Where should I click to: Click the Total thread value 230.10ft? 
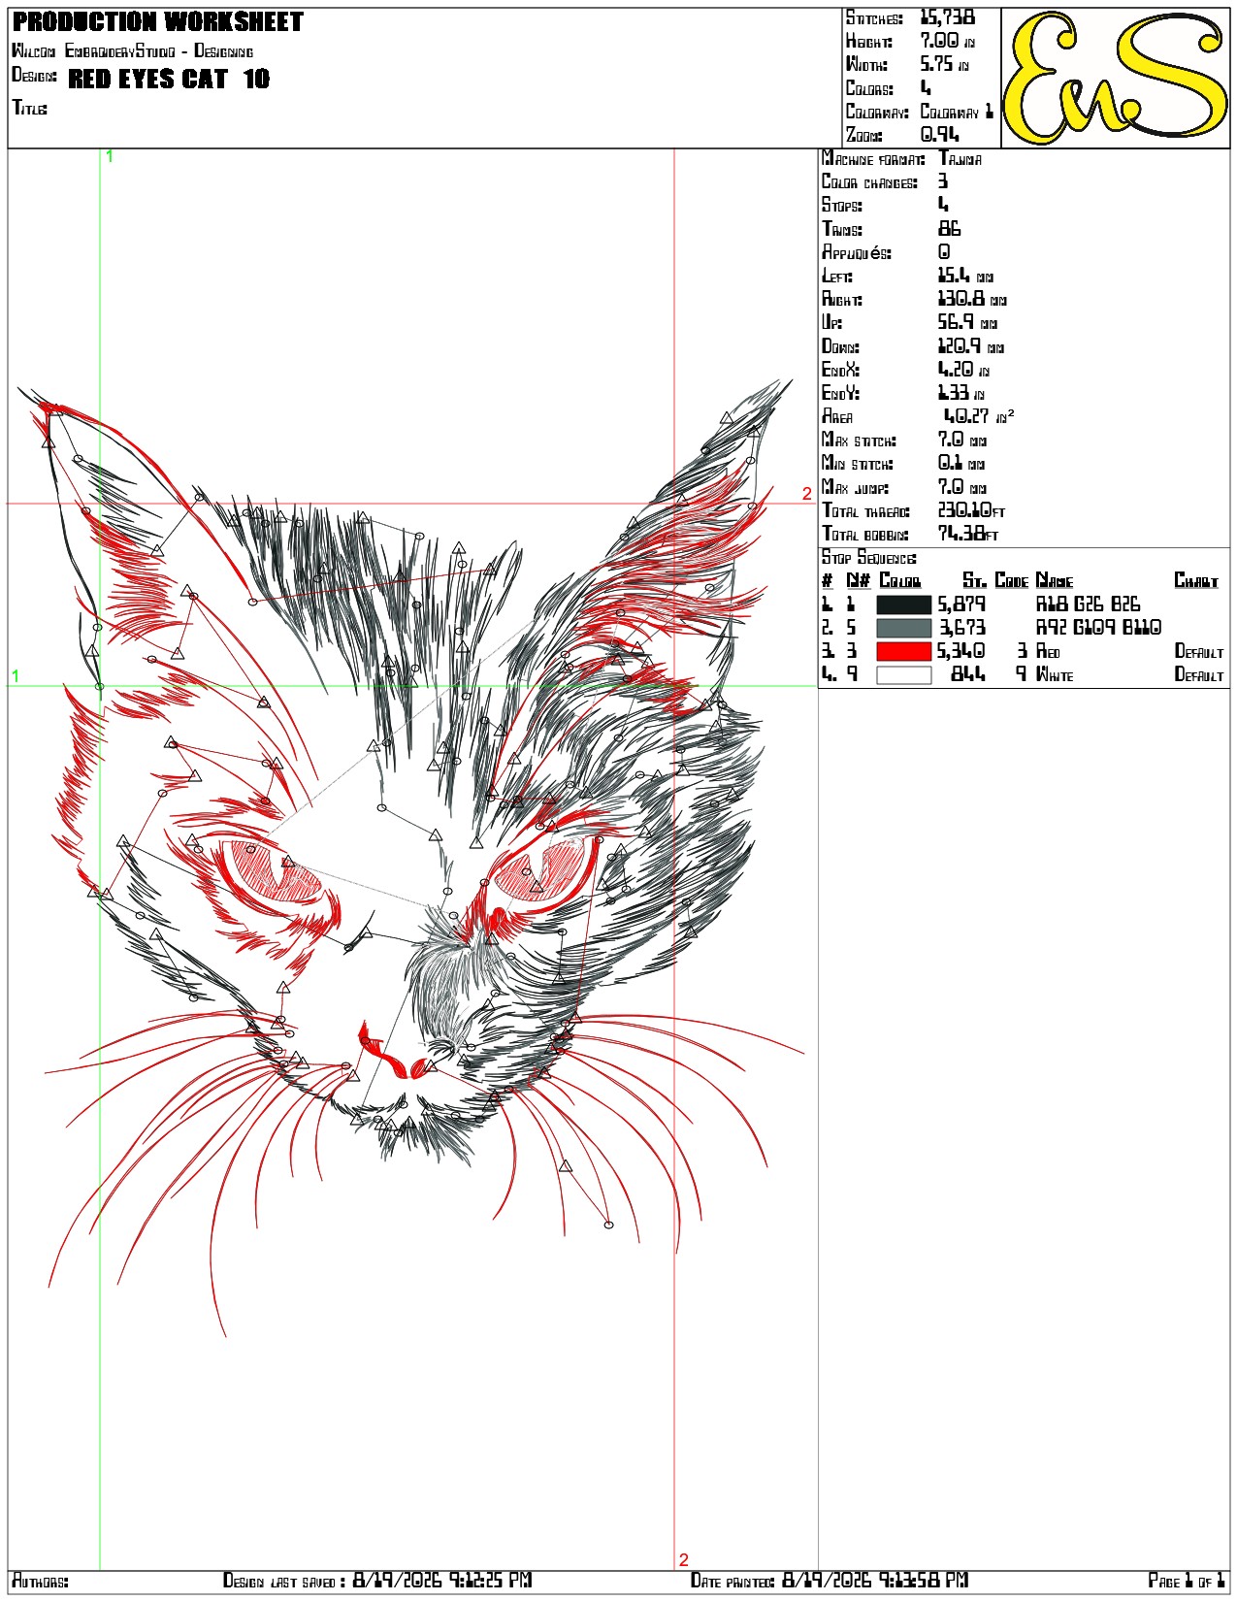click(971, 510)
